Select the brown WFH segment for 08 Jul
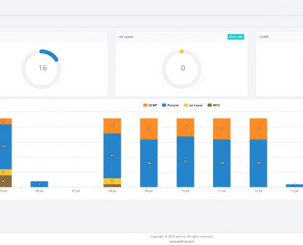The width and height of the screenshot is (303, 245). [112, 186]
